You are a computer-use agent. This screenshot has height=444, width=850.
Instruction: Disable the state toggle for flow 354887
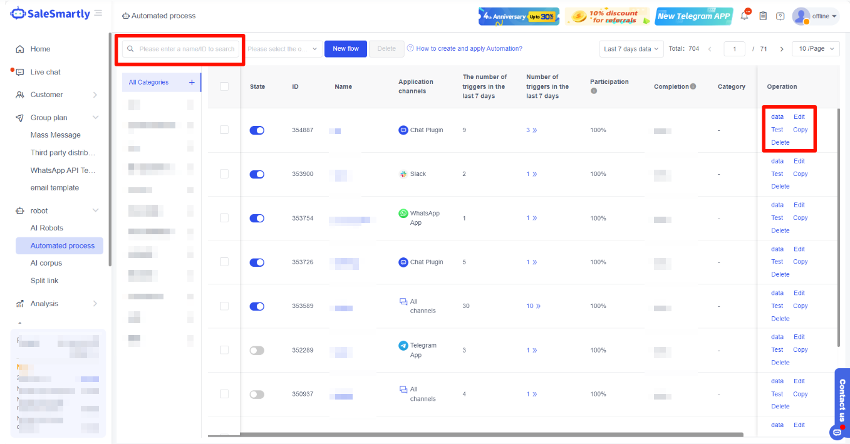[257, 130]
